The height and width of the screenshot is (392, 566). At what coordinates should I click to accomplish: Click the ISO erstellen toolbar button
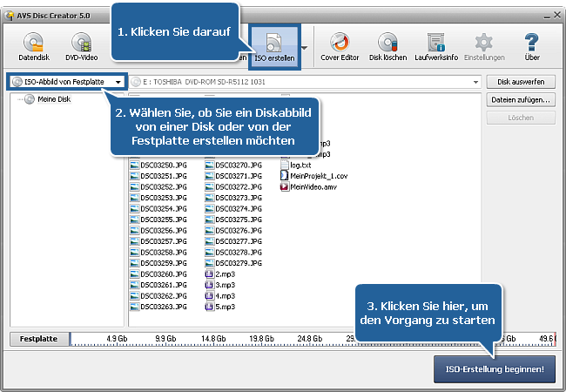click(x=274, y=47)
